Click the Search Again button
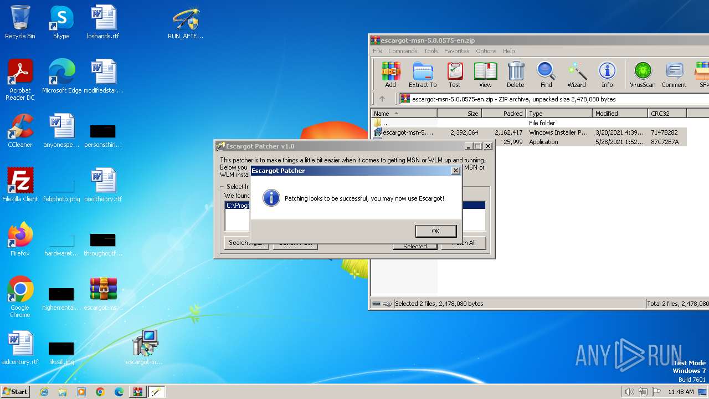The height and width of the screenshot is (399, 709). pos(246,243)
